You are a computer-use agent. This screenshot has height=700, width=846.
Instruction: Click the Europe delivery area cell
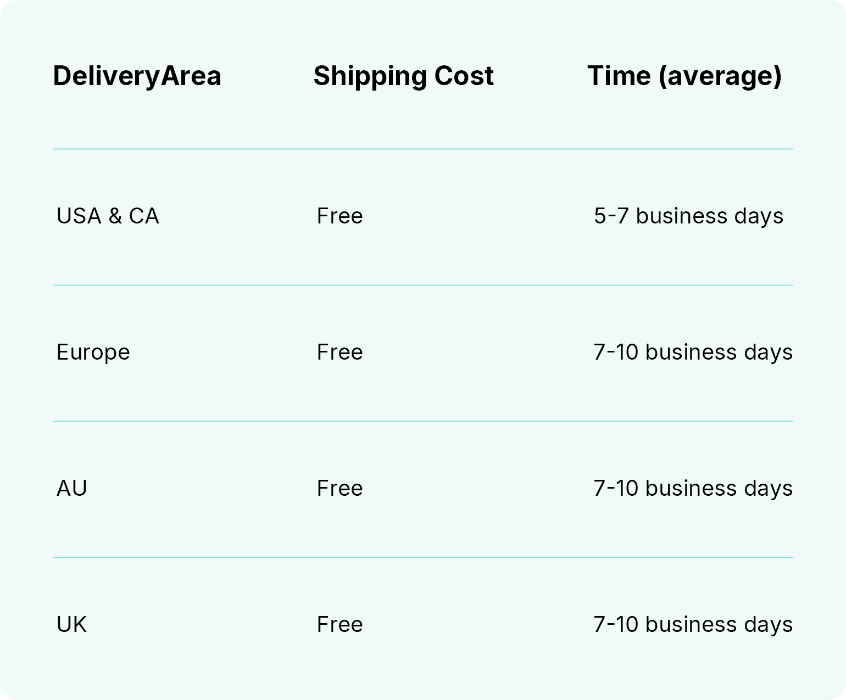pos(93,352)
